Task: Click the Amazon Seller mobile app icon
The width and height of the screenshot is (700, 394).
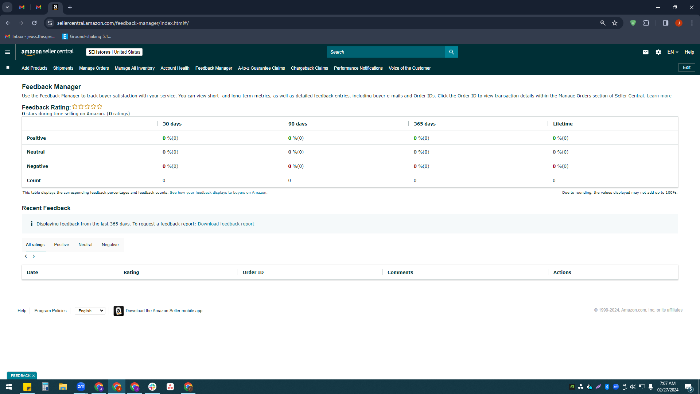Action: click(x=118, y=311)
